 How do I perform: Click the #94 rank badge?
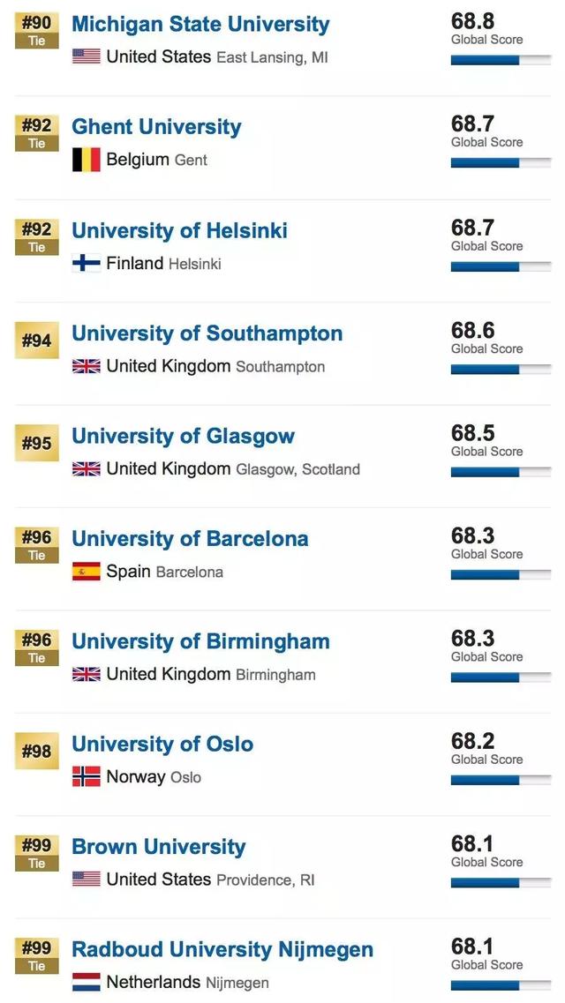pyautogui.click(x=36, y=341)
